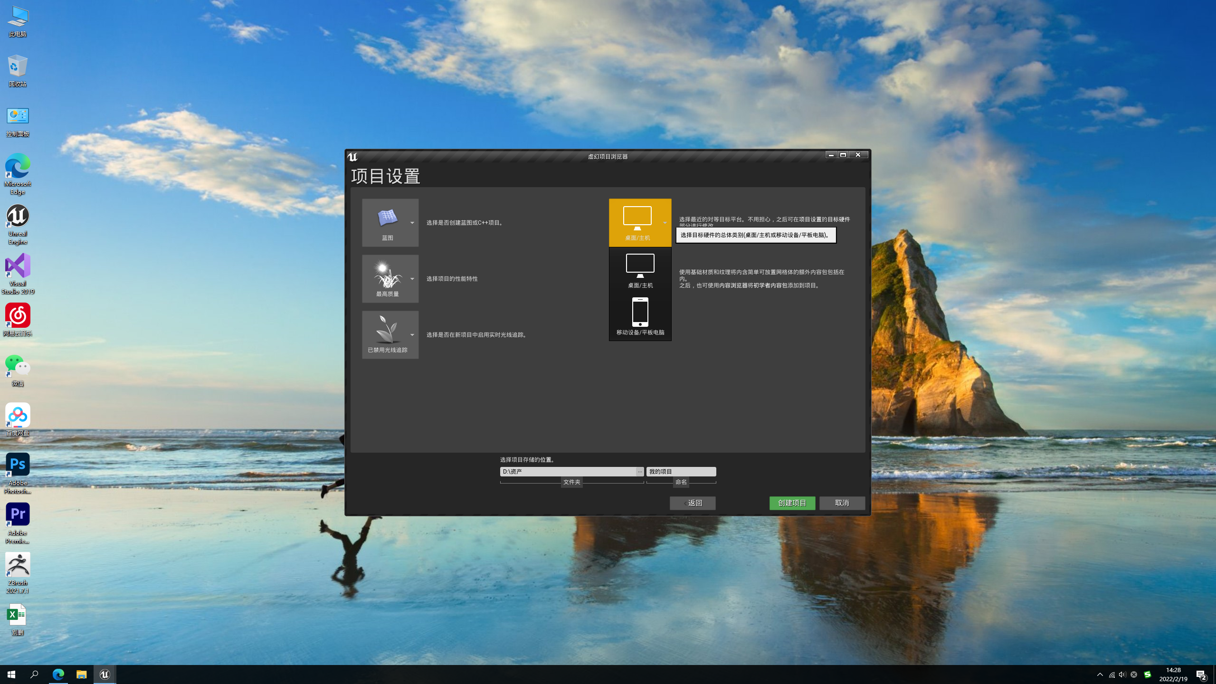Image resolution: width=1216 pixels, height=684 pixels.
Task: Open Edge from the taskbar
Action: click(x=58, y=674)
